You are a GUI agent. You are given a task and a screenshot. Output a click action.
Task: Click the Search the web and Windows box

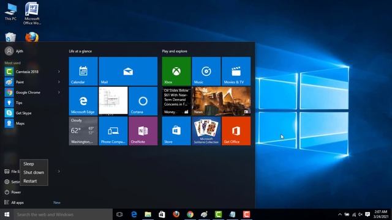click(63, 215)
